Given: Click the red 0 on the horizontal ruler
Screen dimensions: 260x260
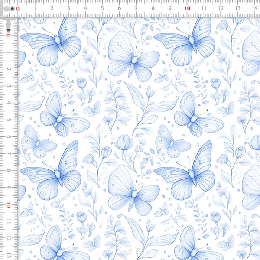Looking at the screenshot, I should click(x=18, y=9).
